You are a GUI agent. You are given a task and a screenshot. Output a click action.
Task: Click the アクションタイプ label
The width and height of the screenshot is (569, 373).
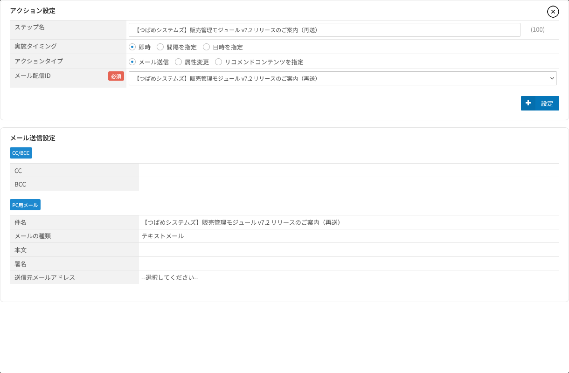39,61
